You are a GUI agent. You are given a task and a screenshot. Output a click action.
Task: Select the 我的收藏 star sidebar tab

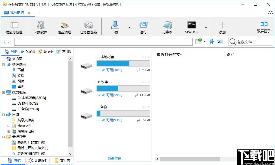click(x=28, y=52)
